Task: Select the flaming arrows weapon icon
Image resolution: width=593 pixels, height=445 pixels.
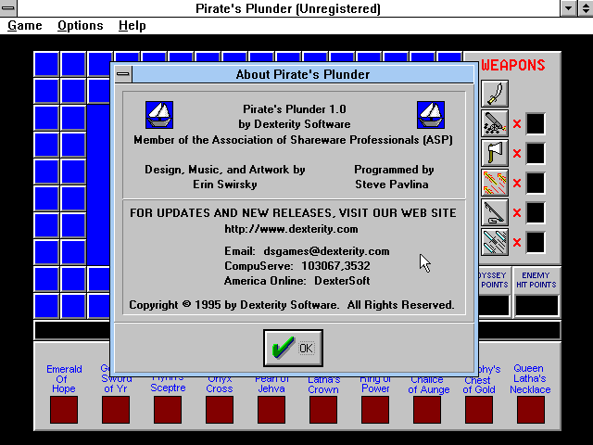Action: [495, 183]
